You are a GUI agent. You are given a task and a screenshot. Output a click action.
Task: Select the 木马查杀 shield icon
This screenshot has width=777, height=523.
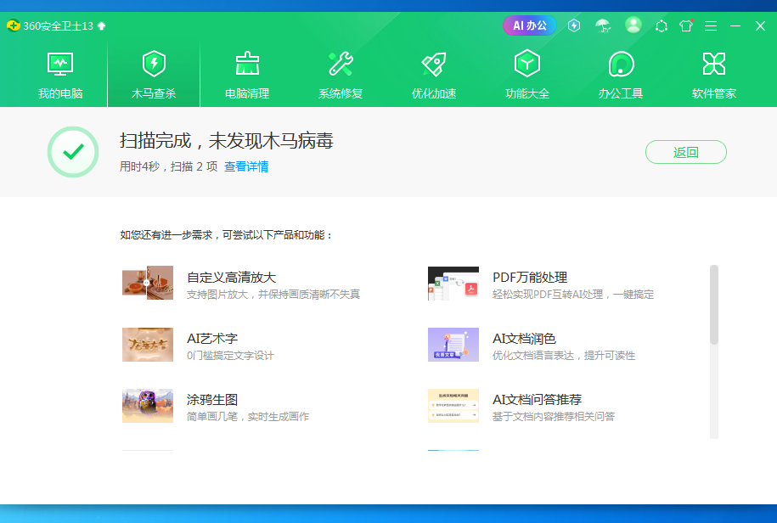(x=154, y=64)
